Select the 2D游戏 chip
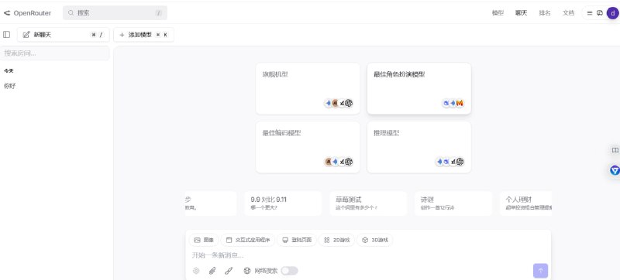Image resolution: width=620 pixels, height=280 pixels. pyautogui.click(x=336, y=240)
